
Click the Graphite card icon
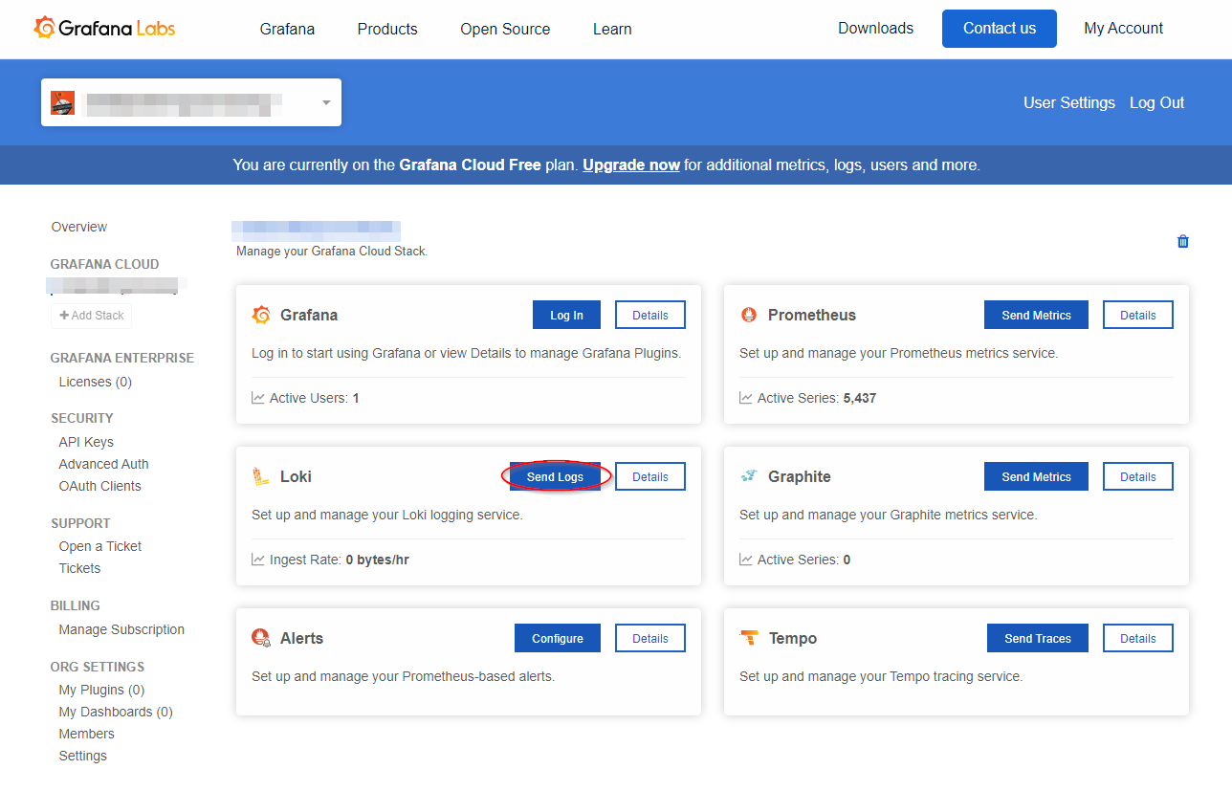[749, 476]
